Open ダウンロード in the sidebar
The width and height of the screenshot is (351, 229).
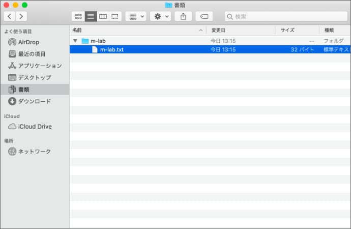pos(35,101)
